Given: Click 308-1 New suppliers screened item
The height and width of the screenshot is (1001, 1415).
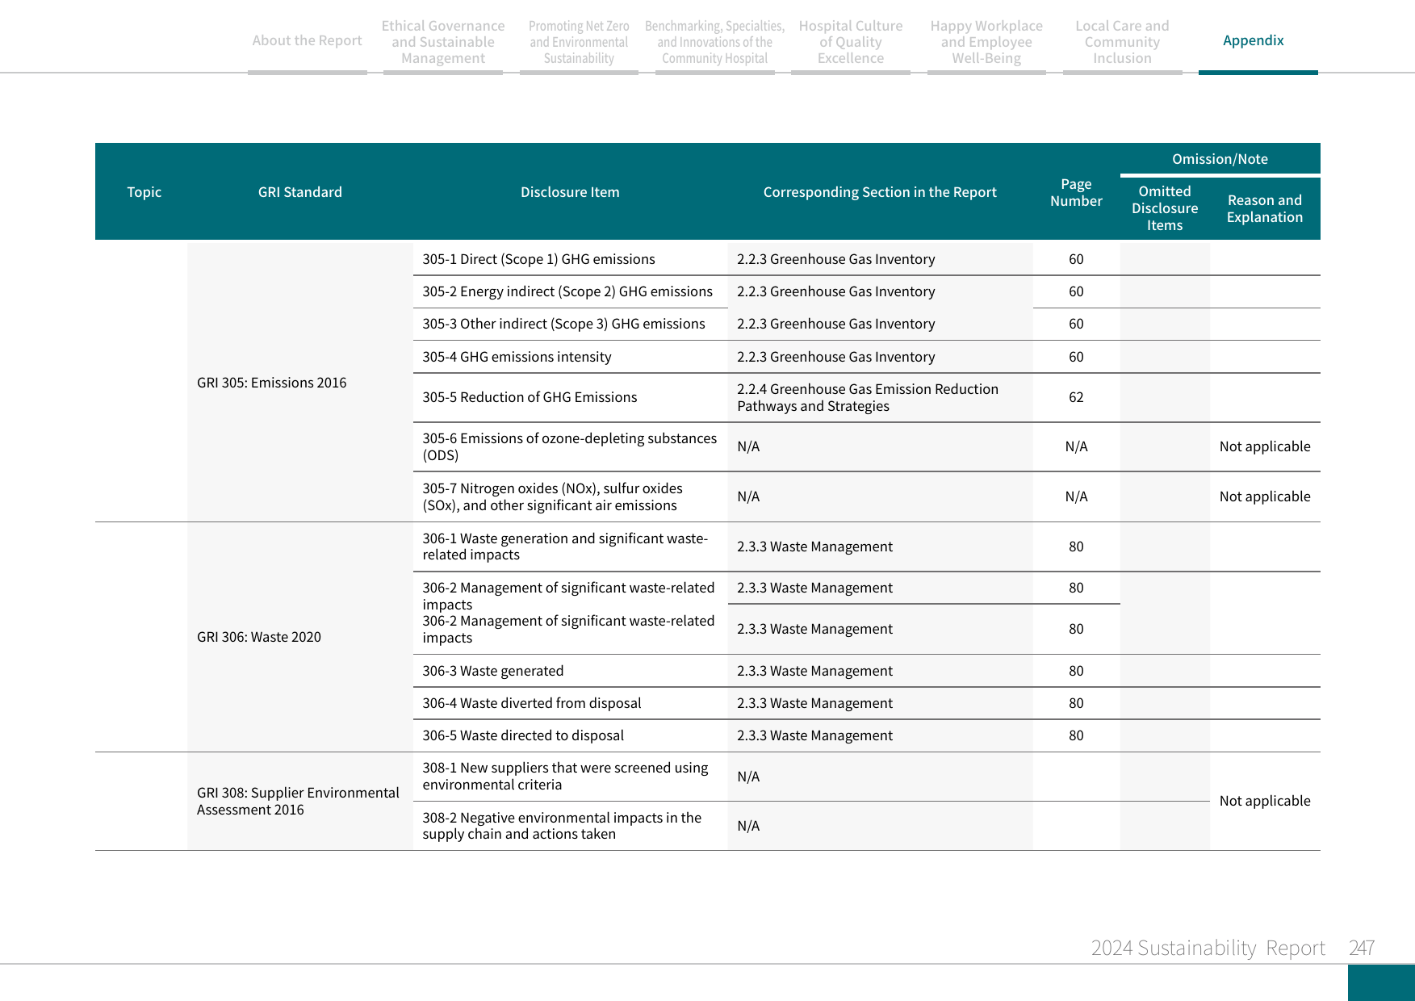Looking at the screenshot, I should [x=565, y=776].
